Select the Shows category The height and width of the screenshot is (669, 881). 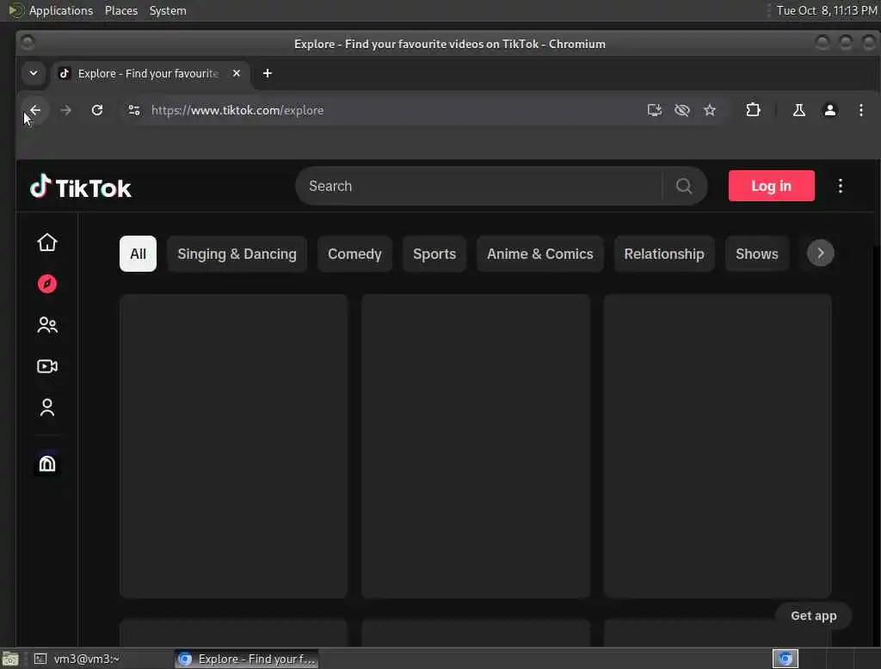point(757,254)
